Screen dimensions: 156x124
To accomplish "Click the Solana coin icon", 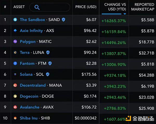I will (15, 74).
